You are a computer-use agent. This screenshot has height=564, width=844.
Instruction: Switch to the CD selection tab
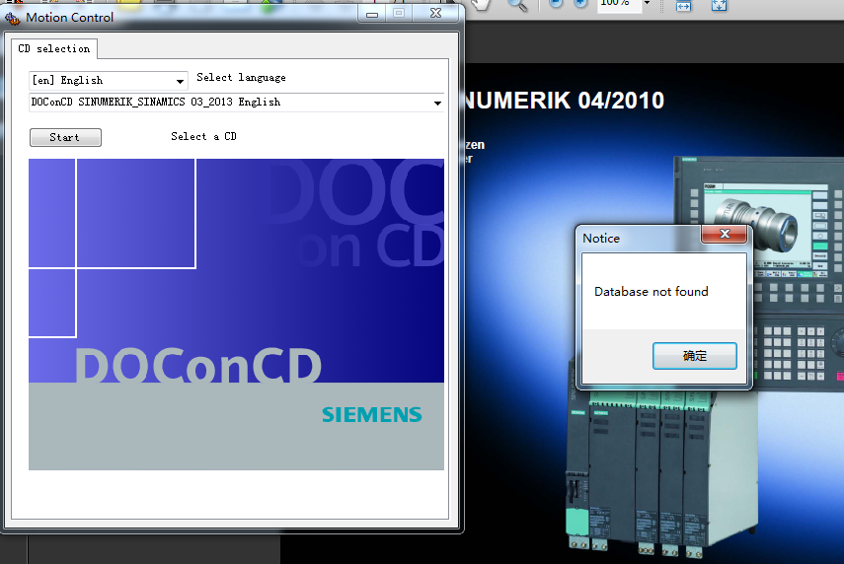(54, 49)
